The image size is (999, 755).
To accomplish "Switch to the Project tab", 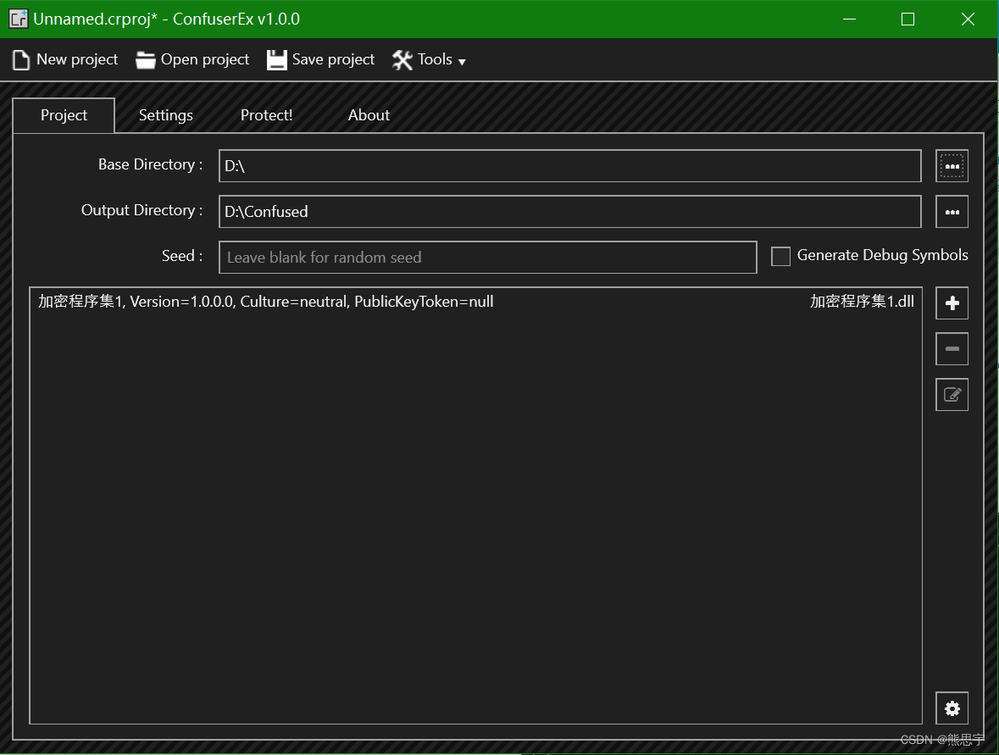I will pyautogui.click(x=64, y=115).
